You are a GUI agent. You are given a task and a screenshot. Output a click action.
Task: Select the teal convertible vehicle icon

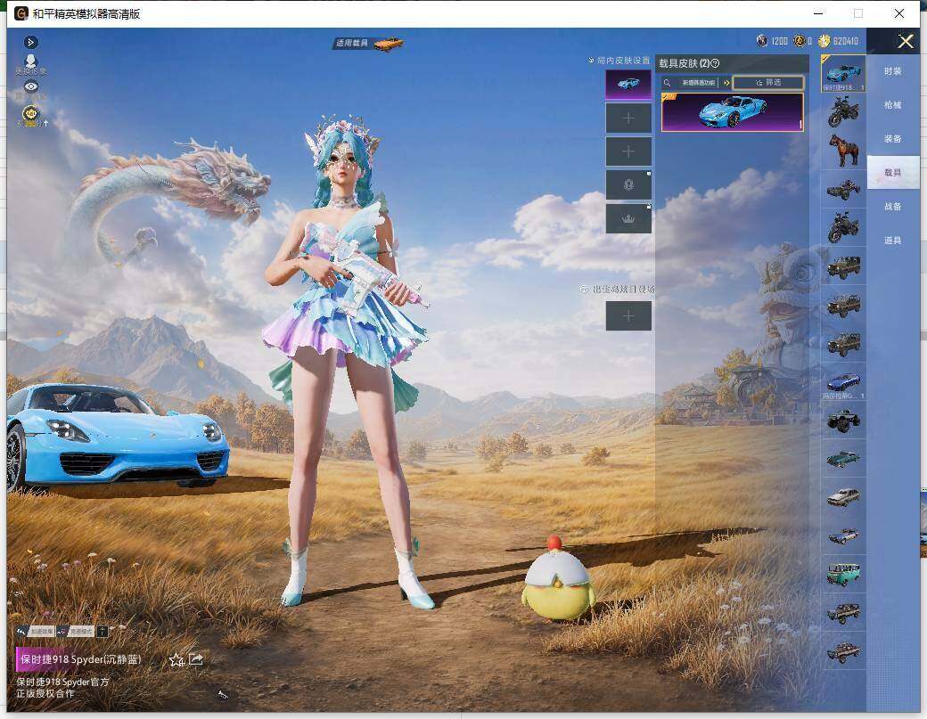pos(843,459)
